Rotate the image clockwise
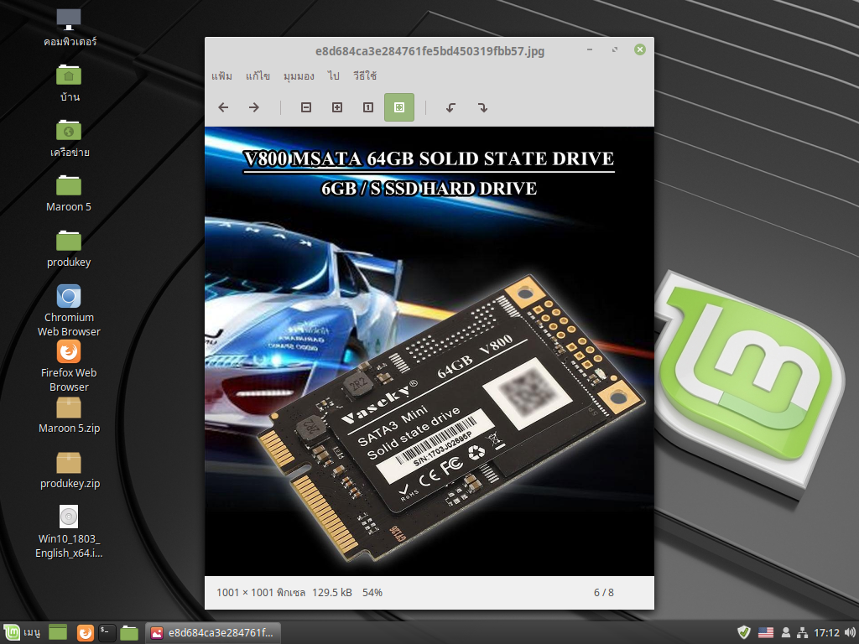 pyautogui.click(x=482, y=107)
